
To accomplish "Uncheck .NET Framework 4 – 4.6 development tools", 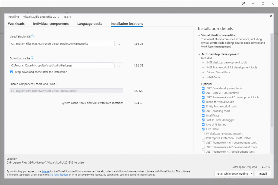I will (x=203, y=97).
